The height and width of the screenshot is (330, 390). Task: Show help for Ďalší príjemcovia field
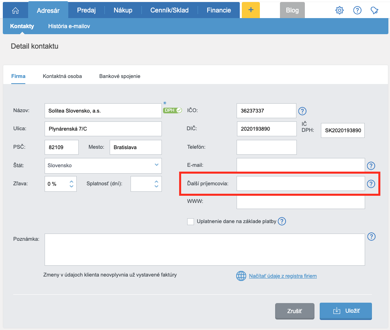pos(371,184)
